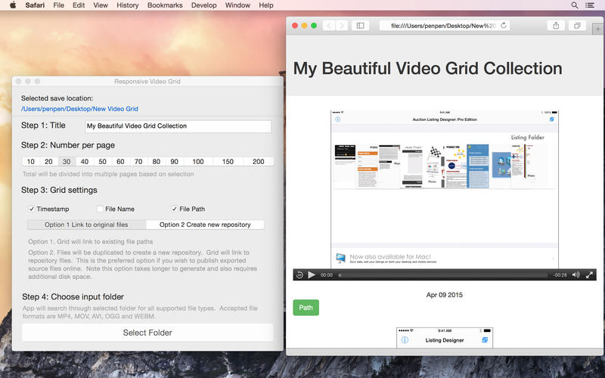Select Option 1 Link to original files
Viewport: 605px width, 378px height.
pos(86,225)
